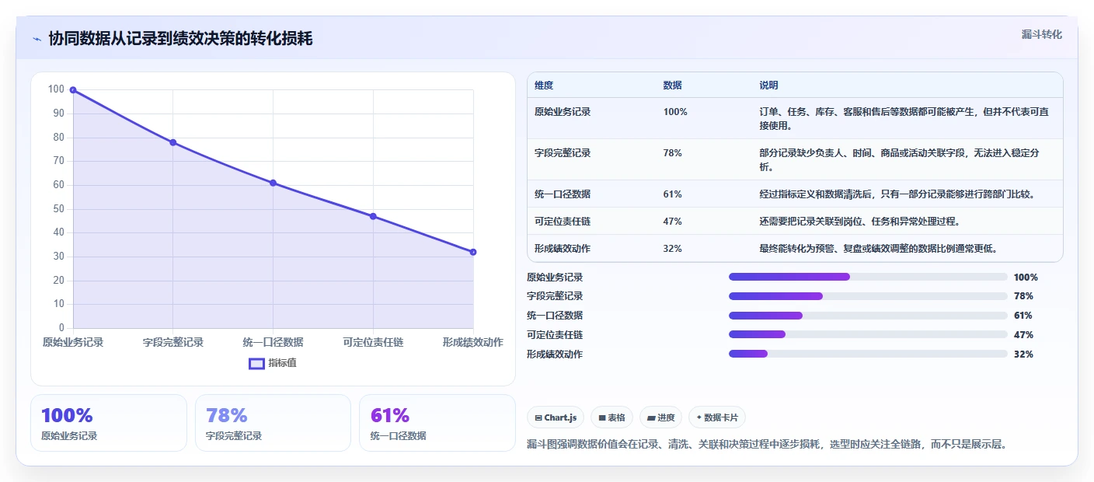Click the 维度 column header

coord(544,86)
